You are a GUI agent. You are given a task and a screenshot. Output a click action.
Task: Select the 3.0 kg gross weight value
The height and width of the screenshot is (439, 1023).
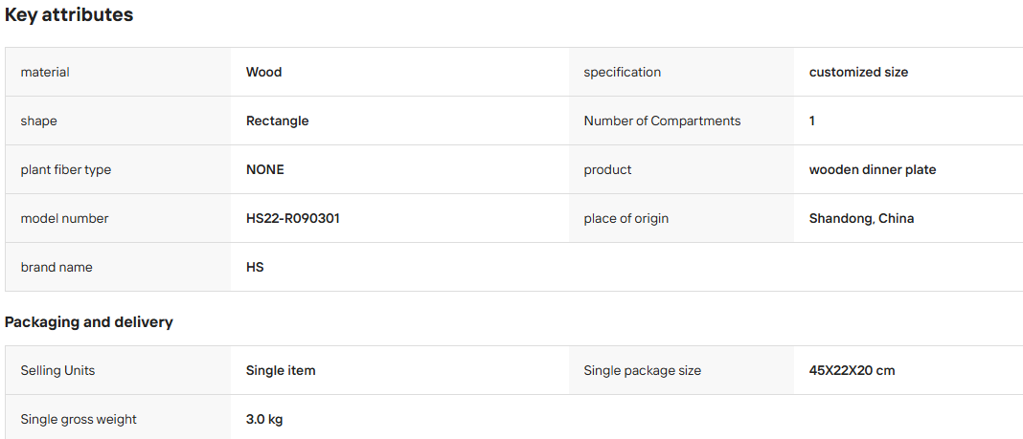click(x=264, y=420)
